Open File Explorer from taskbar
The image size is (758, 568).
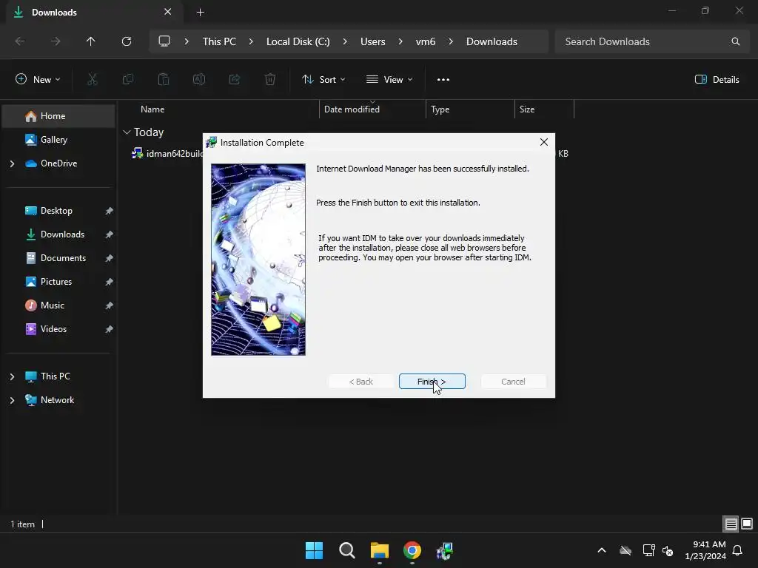pos(380,550)
